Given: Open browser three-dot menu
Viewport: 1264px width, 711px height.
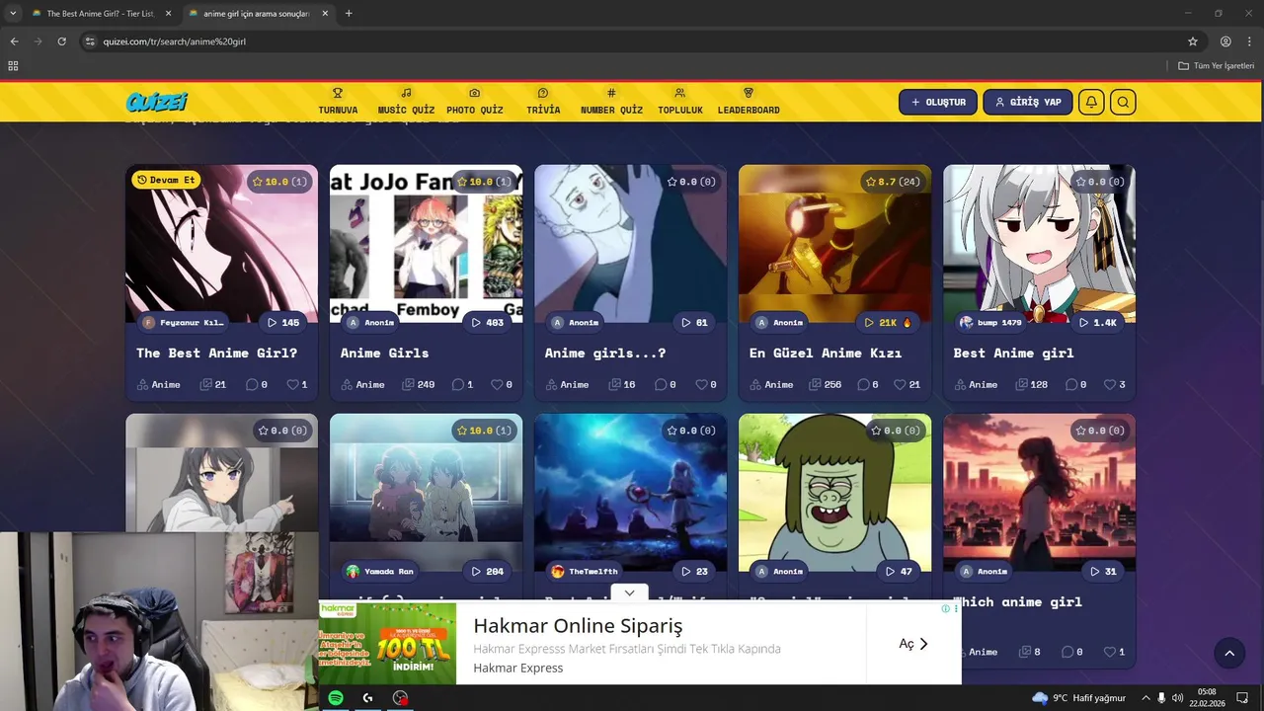Looking at the screenshot, I should point(1249,41).
